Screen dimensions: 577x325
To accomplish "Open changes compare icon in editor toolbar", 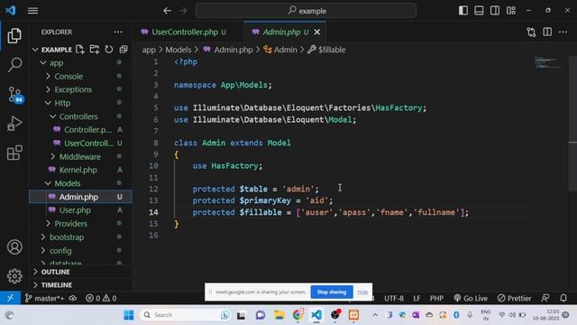I will 531,32.
